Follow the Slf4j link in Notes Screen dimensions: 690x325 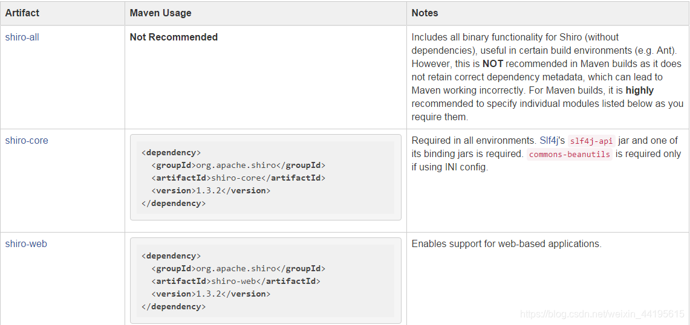coord(548,141)
